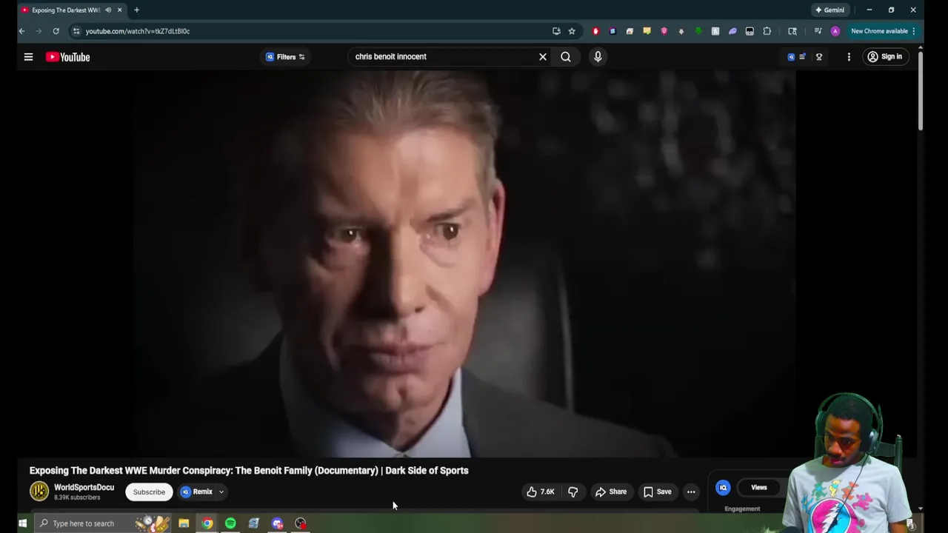
Task: Go back with the browser back arrow
Action: [x=21, y=31]
